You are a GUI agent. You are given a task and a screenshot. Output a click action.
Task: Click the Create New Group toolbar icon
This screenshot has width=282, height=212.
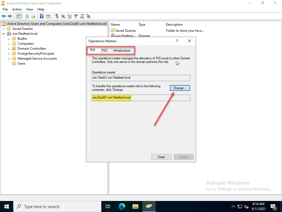tap(63, 16)
